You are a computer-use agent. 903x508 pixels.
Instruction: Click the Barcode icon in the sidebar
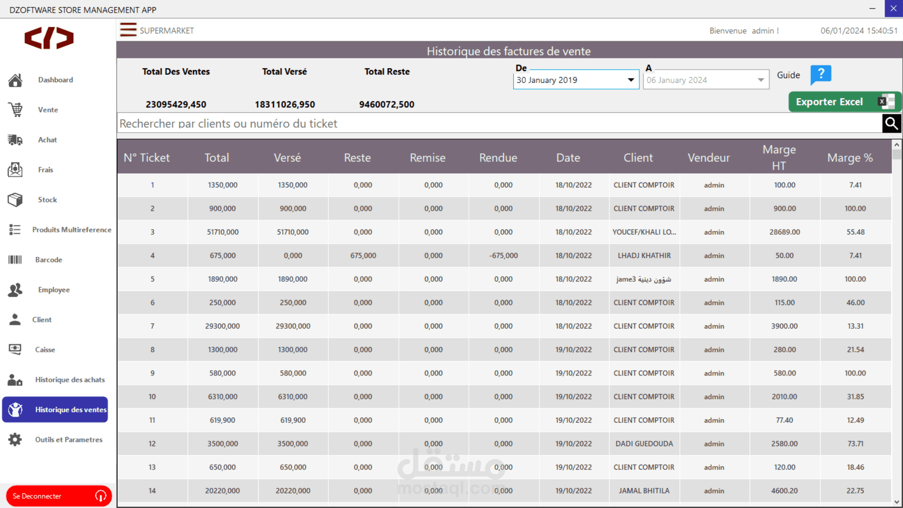pos(15,260)
